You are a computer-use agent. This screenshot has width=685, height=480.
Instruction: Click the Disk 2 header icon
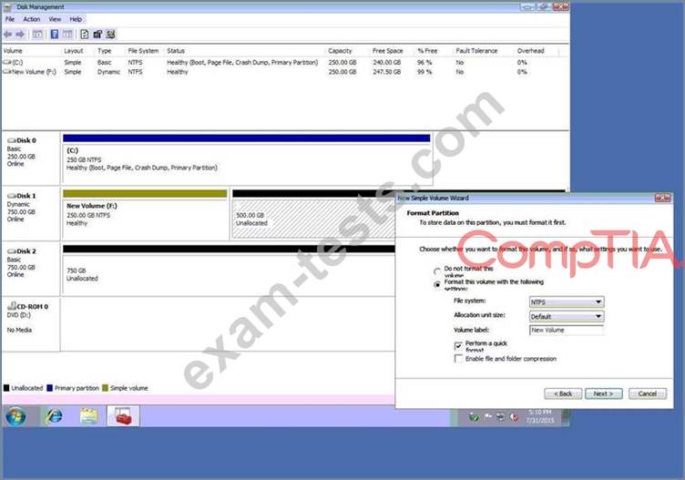point(12,251)
